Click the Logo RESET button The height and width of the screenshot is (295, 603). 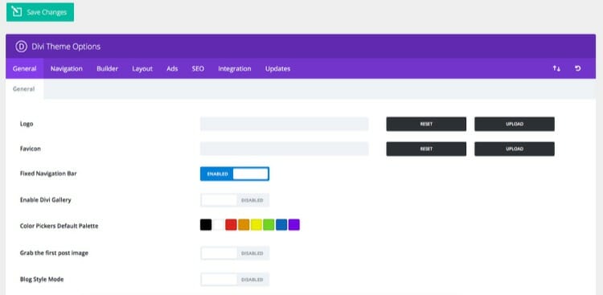coord(426,124)
